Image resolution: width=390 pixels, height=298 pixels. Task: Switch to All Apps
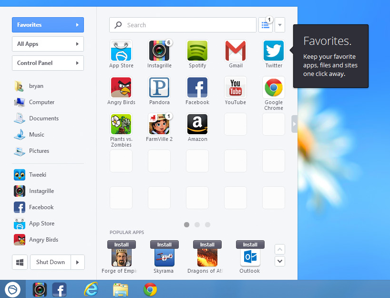coord(48,44)
